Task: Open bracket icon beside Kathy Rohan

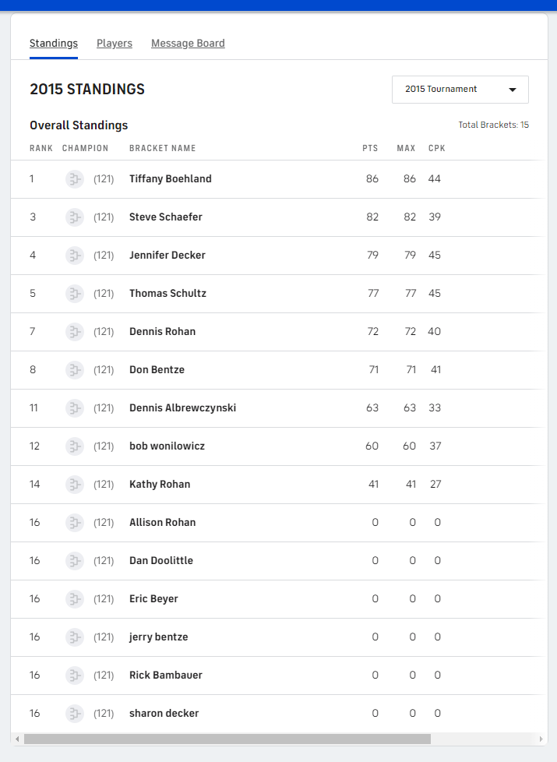Action: pos(75,485)
